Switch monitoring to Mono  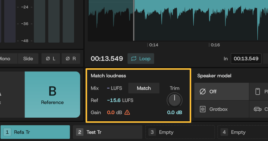(x=7, y=59)
